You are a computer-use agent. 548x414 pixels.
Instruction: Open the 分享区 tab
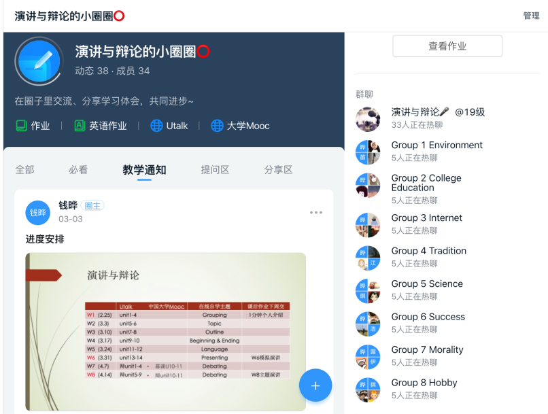point(278,170)
